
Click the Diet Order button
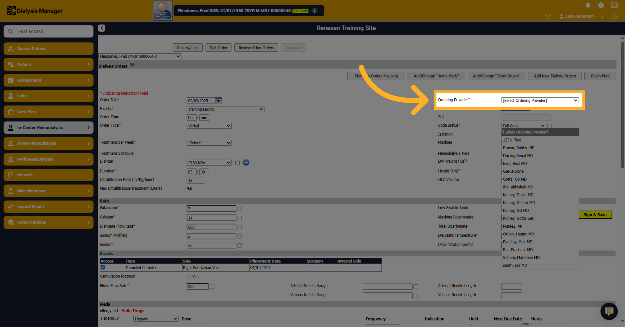tap(218, 48)
